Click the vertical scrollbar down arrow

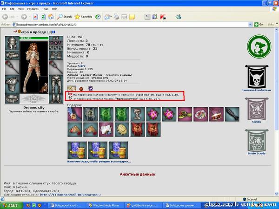click(277, 194)
